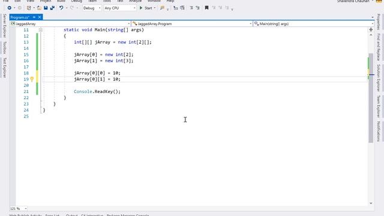Open the toolbar options overflow arrow

point(232,10)
